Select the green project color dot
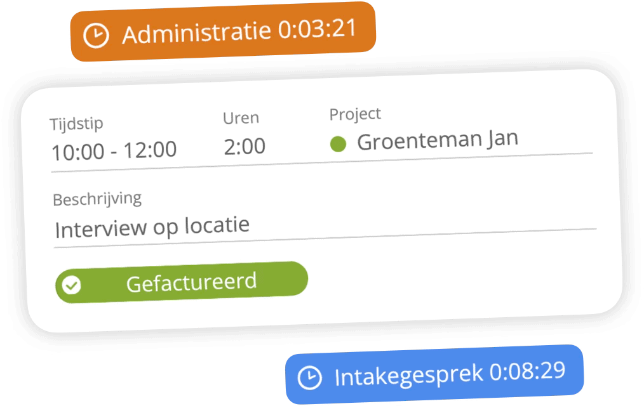Image resolution: width=644 pixels, height=406 pixels. click(338, 144)
